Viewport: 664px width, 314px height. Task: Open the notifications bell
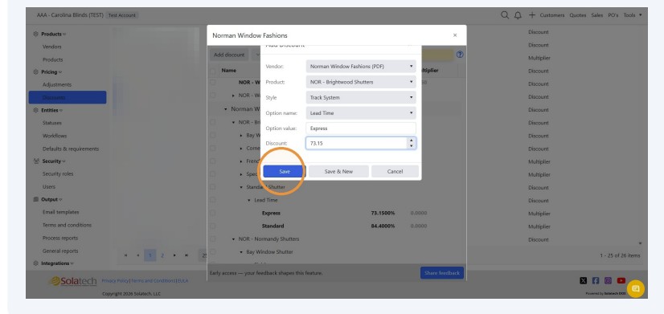(518, 15)
